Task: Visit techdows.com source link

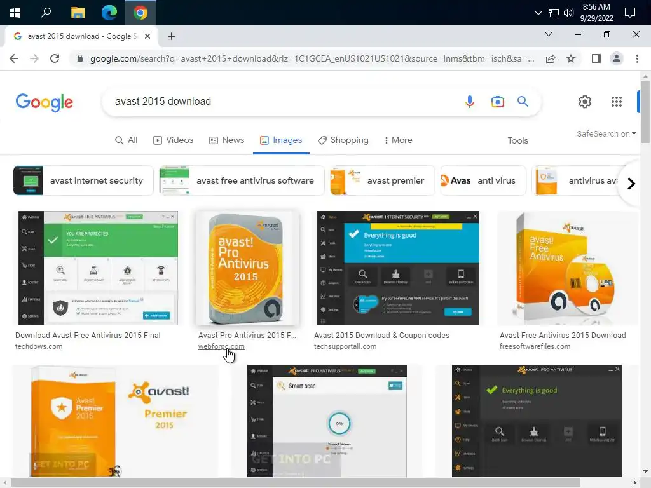Action: [39, 346]
